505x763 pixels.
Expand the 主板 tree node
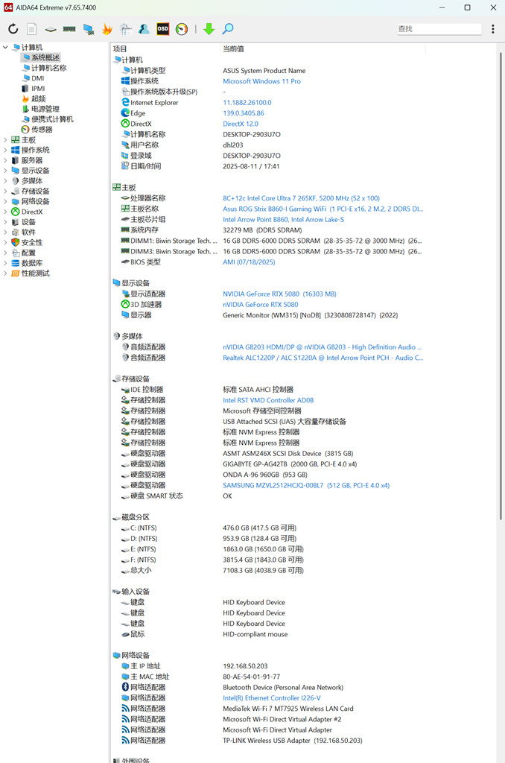5,139
